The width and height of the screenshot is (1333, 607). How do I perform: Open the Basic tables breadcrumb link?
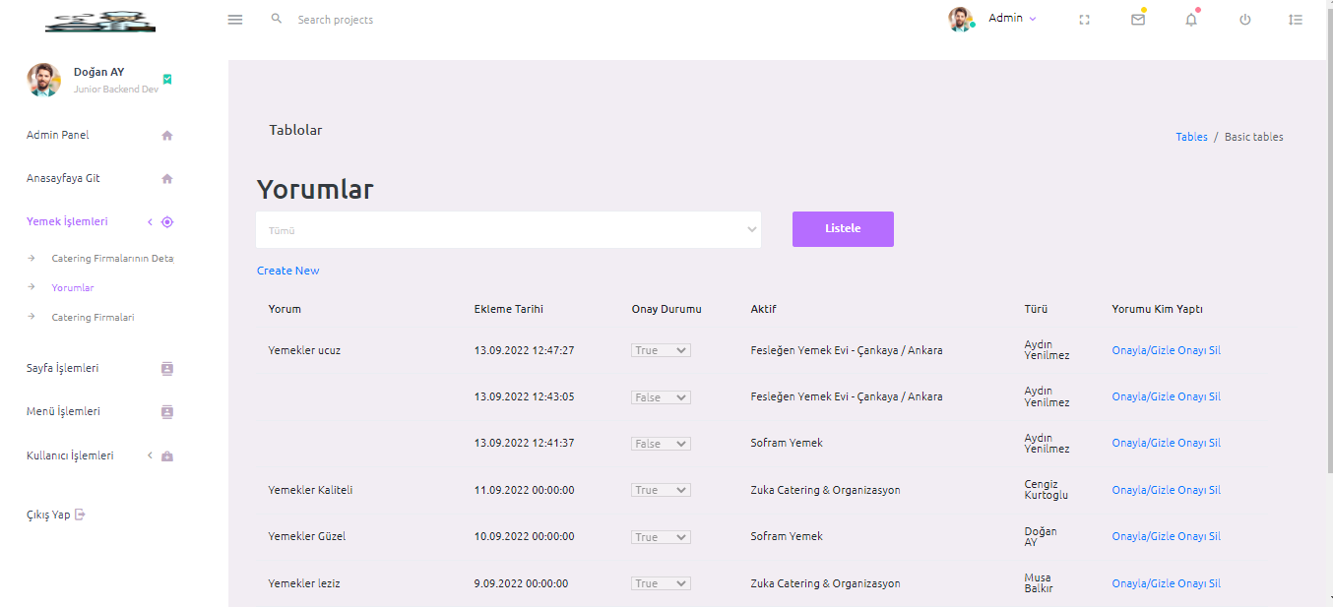pos(1253,137)
